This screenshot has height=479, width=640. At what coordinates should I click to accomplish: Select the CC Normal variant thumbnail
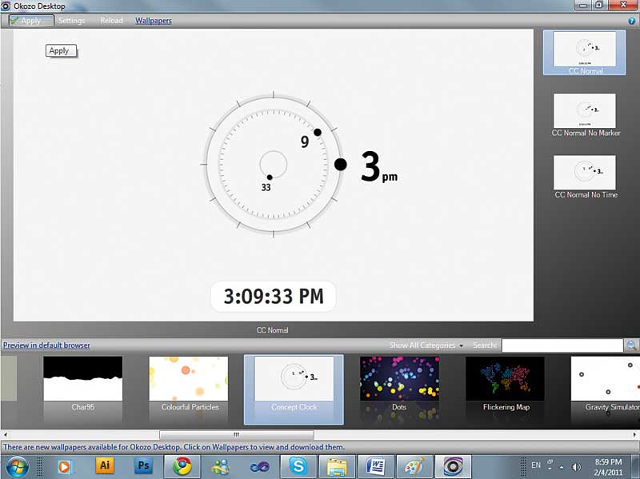[x=585, y=53]
